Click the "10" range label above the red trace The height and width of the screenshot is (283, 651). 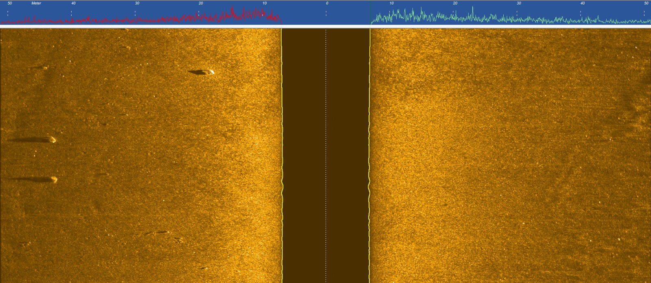(x=264, y=3)
